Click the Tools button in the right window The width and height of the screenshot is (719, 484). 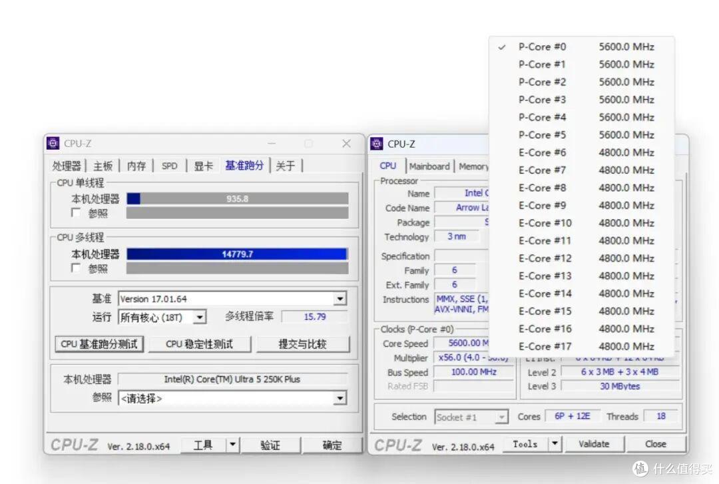[x=525, y=443]
